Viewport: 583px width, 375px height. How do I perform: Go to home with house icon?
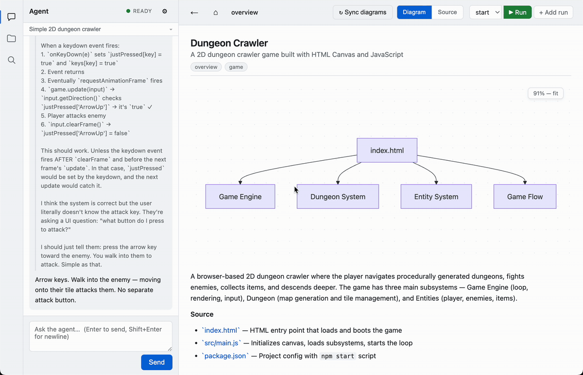tap(216, 13)
